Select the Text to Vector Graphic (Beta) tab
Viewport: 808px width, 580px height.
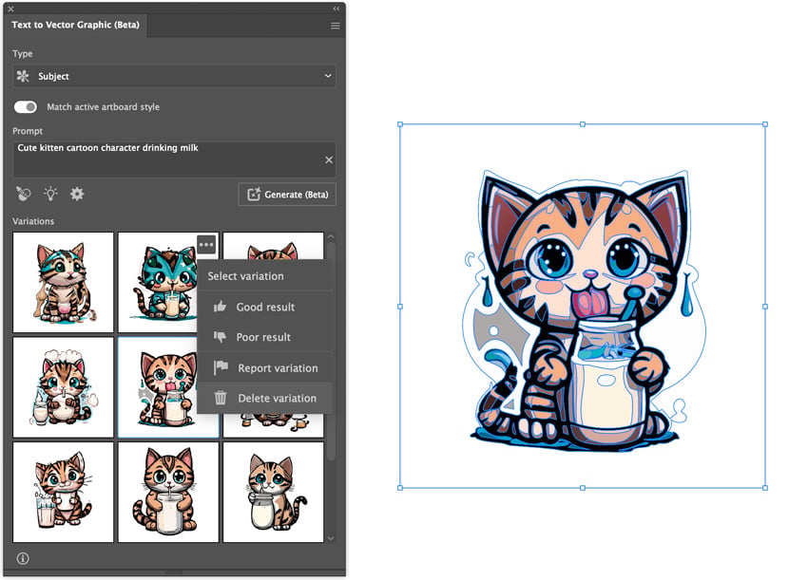click(x=75, y=25)
